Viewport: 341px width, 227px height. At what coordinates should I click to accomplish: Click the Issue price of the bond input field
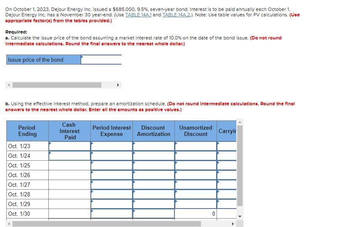click(101, 60)
